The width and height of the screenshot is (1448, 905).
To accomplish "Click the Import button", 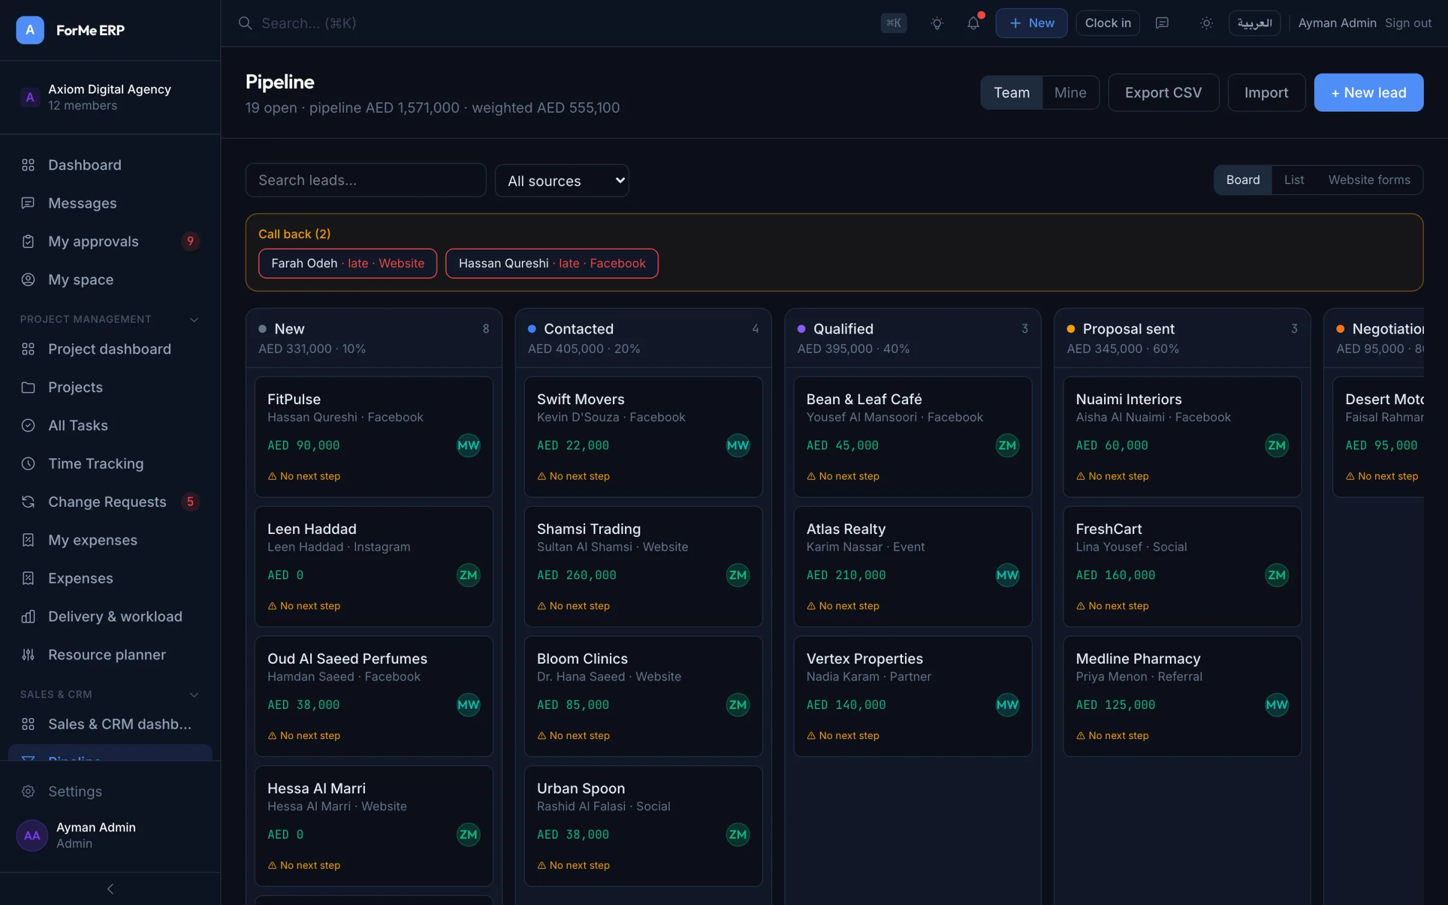I will 1266,92.
